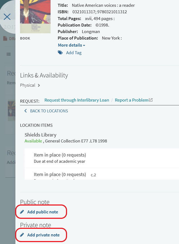
Task: Click the list icon in the background page
Action: 9,54
